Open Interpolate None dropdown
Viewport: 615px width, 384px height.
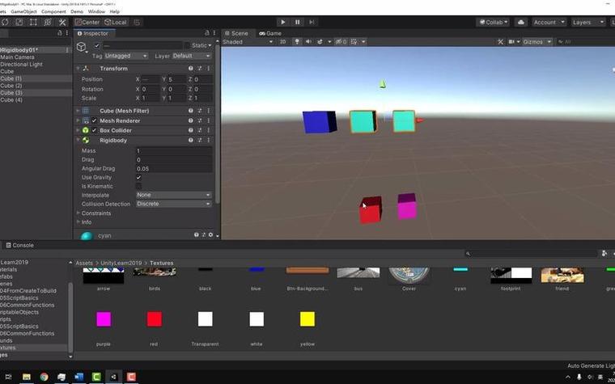(x=173, y=195)
